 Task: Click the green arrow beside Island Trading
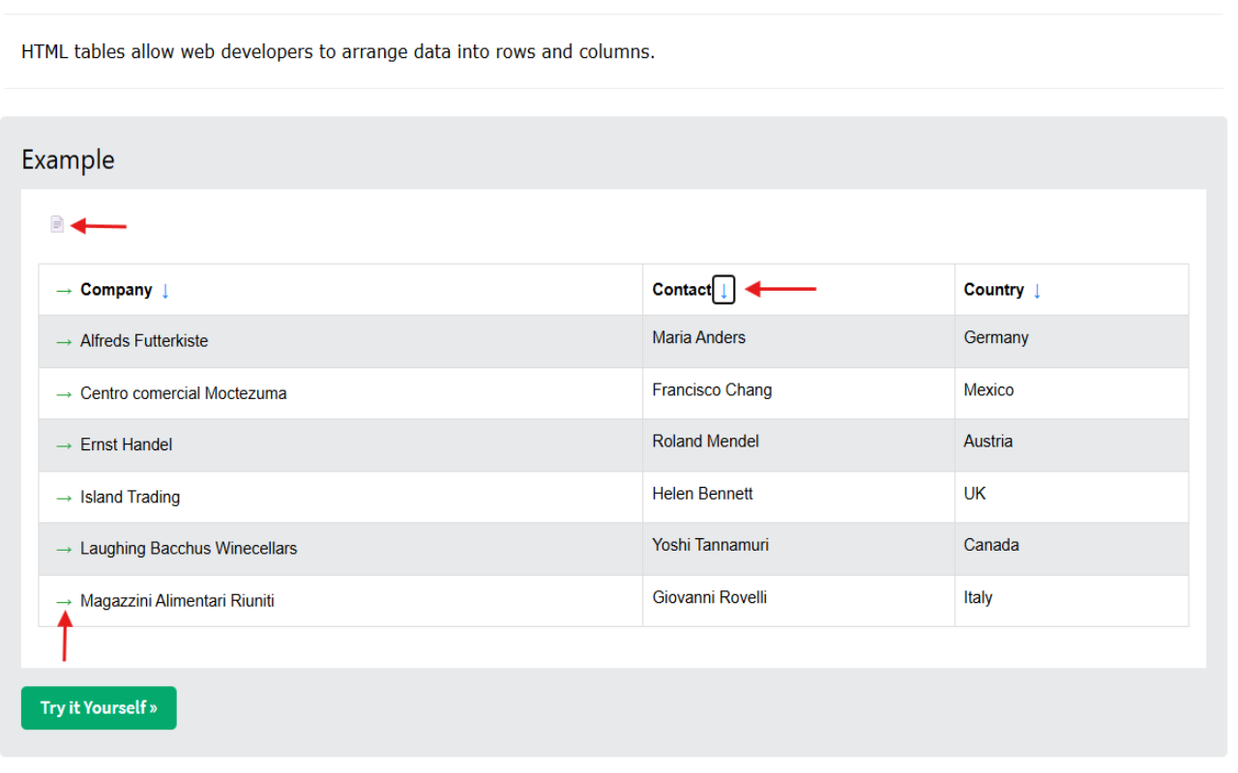coord(64,498)
